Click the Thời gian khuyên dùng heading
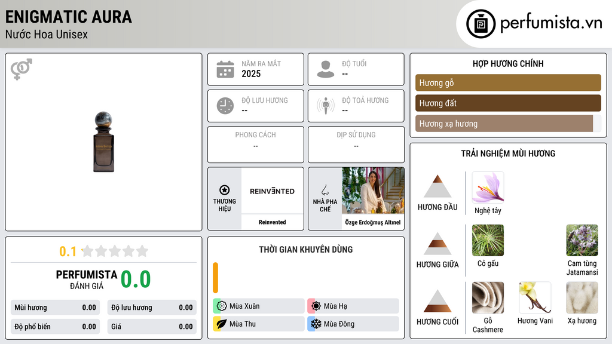 tap(306, 249)
